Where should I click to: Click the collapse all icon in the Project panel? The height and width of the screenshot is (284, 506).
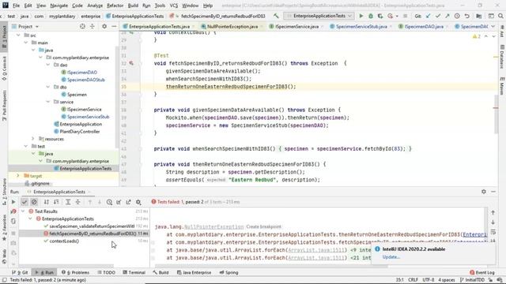coord(93,26)
